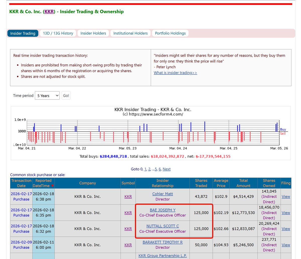This screenshot has height=259, width=301.
Task: Click the insider trading chart image
Action: point(150,133)
